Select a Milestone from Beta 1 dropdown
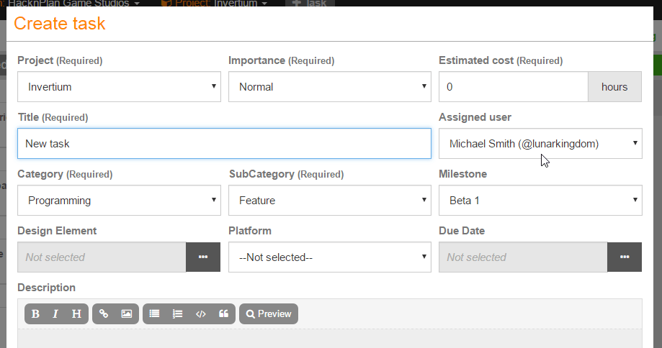662x348 pixels. coord(540,201)
